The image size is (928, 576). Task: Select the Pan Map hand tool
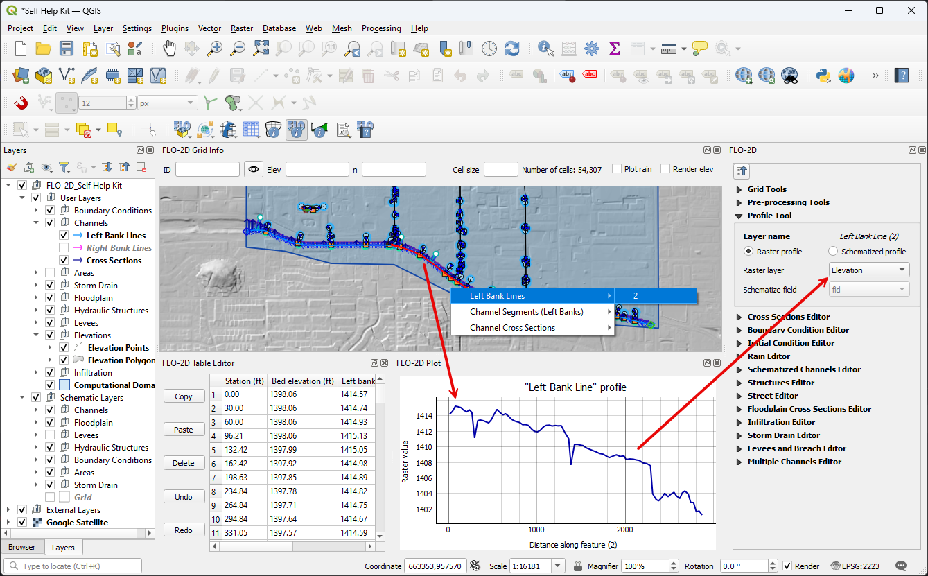coord(169,49)
